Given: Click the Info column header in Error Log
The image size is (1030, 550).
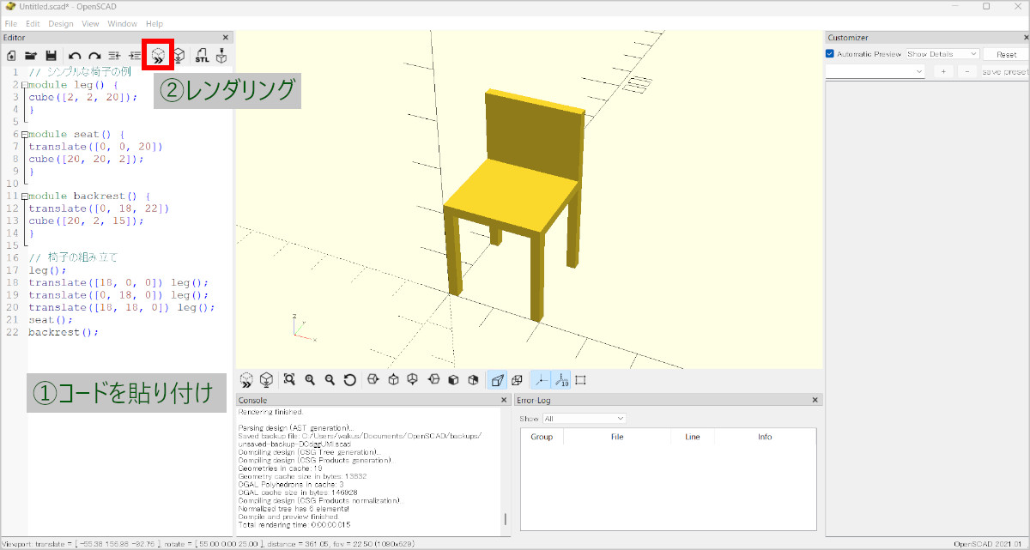Looking at the screenshot, I should tap(765, 437).
